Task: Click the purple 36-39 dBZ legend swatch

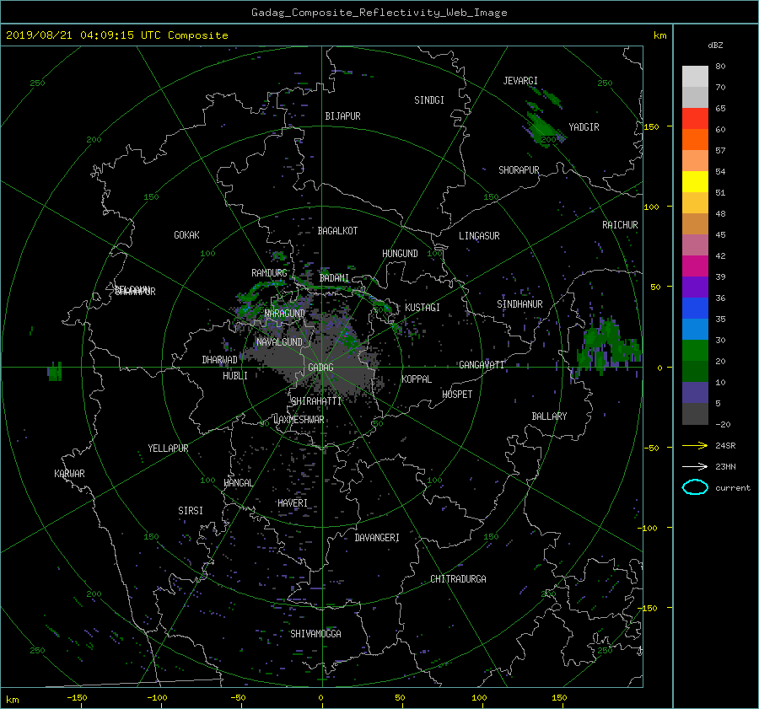Action: [x=695, y=287]
